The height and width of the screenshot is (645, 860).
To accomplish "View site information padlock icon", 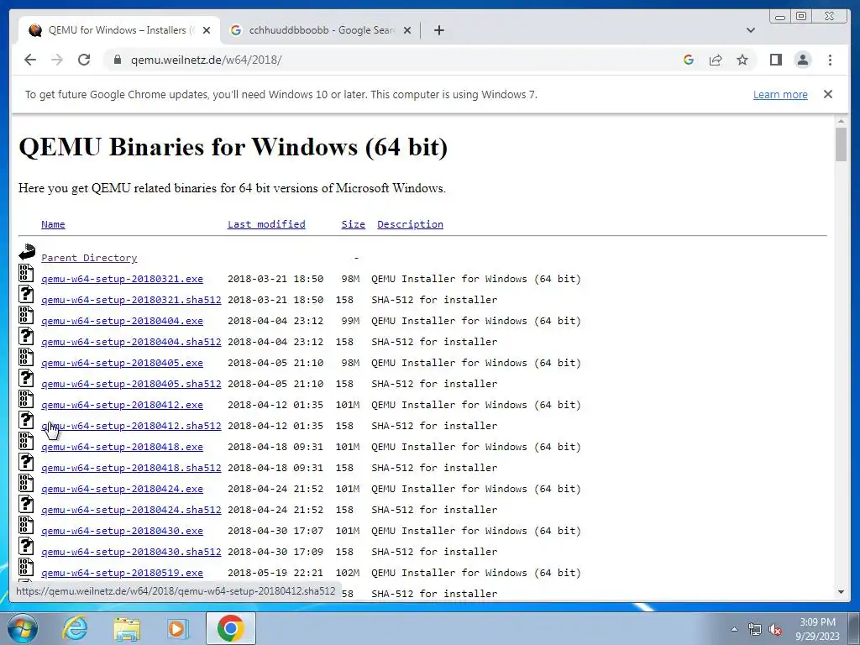I will click(117, 60).
